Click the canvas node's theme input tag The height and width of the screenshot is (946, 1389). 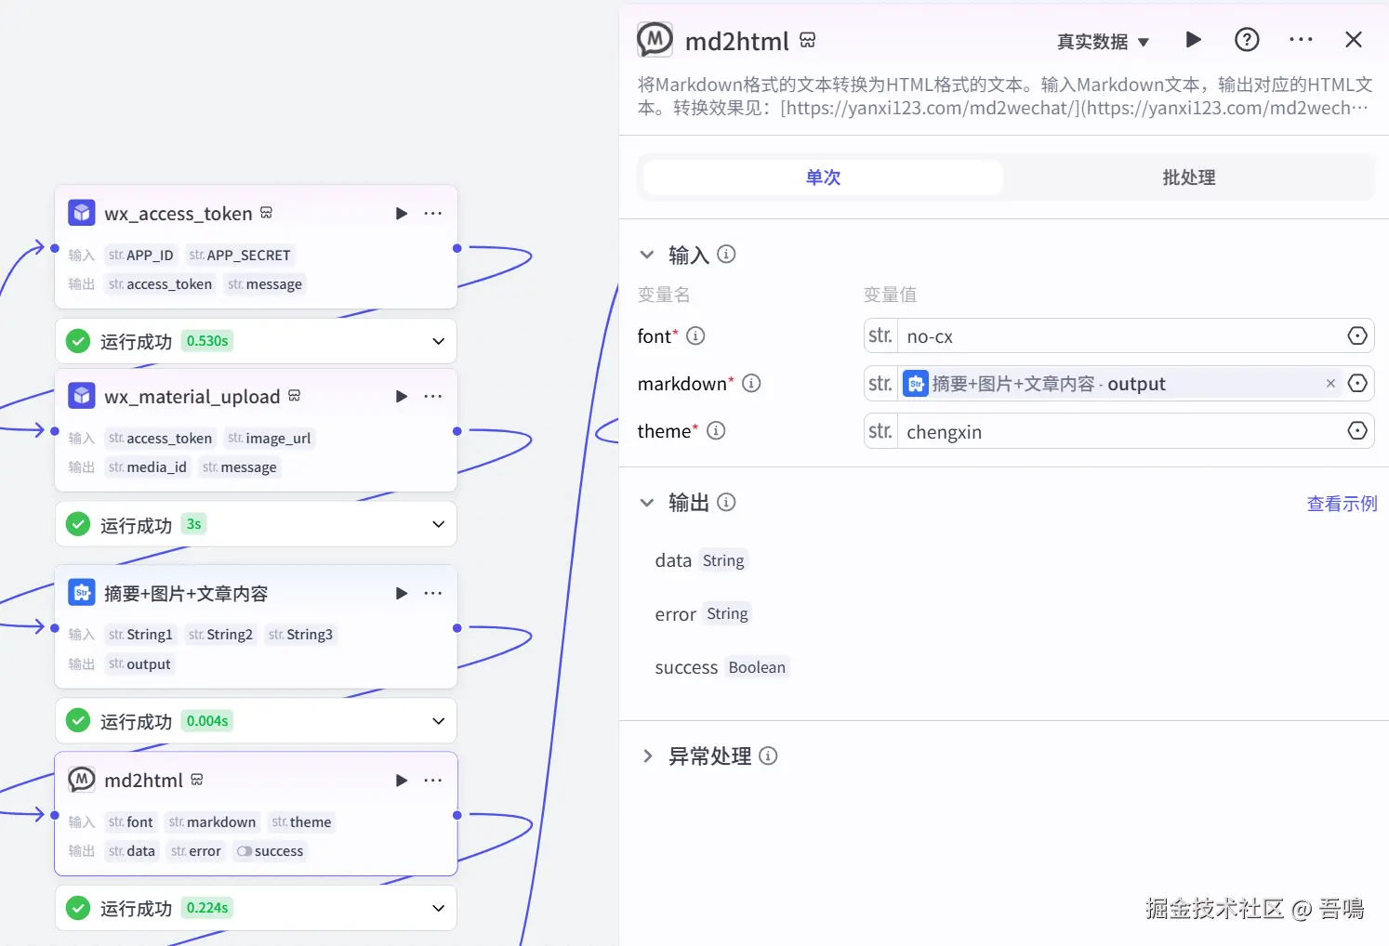[x=302, y=822]
